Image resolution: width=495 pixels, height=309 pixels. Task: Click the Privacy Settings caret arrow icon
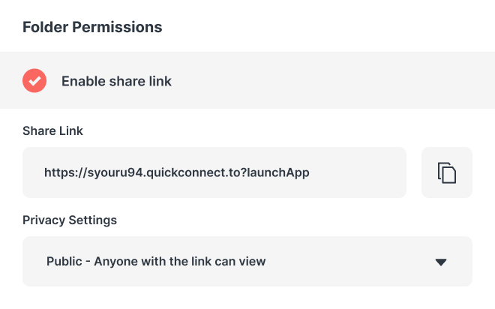441,262
